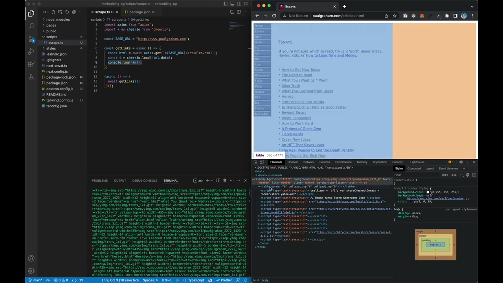Toggle computed styles sidebar in Styles pane
The width and height of the screenshot is (503, 283).
click(x=474, y=175)
